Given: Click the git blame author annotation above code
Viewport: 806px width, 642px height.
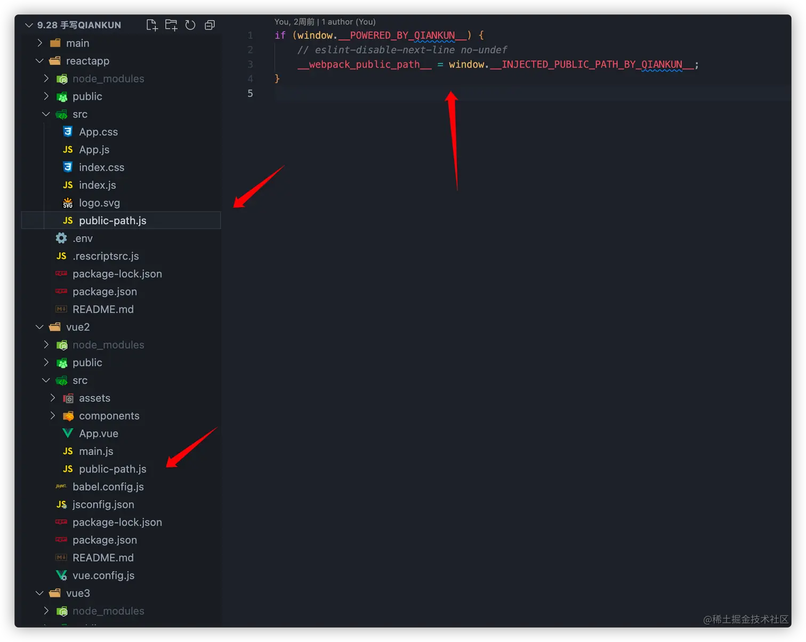Looking at the screenshot, I should coord(325,22).
